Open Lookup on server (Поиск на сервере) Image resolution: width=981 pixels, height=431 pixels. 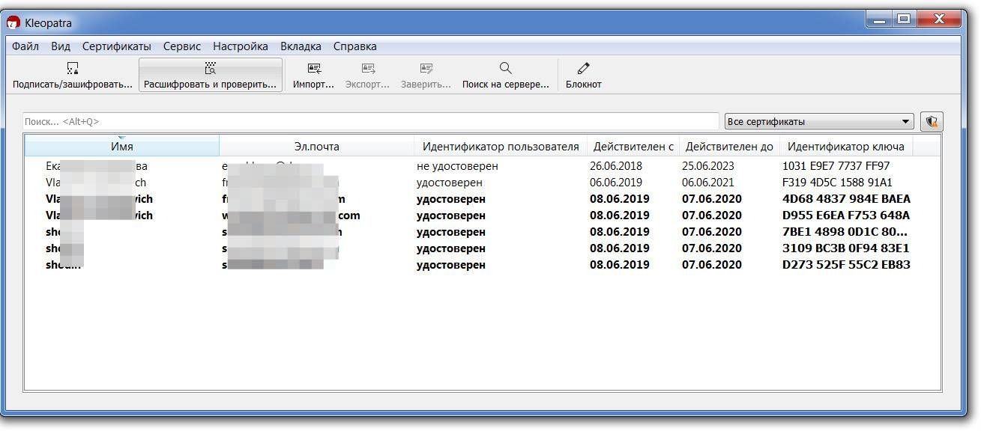pyautogui.click(x=506, y=76)
